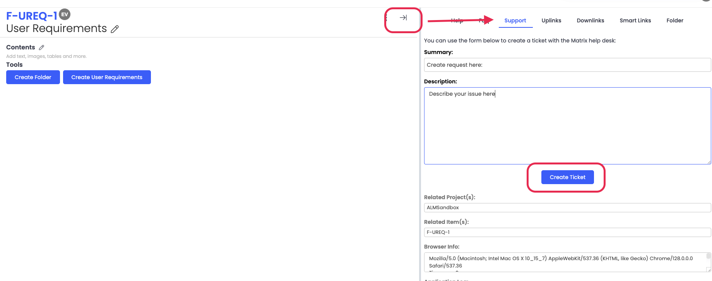Open the Downlinks tab
712x281 pixels.
(590, 20)
